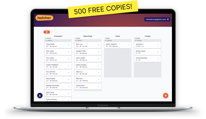The height and width of the screenshot is (119, 206).
Task: Expand Shonte Clem contact card
Action: 99,86
